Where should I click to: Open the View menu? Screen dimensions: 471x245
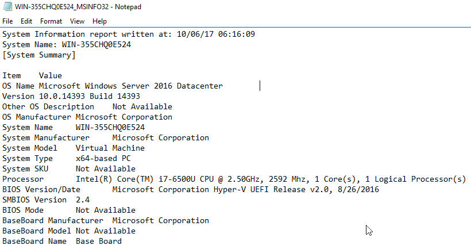point(77,21)
